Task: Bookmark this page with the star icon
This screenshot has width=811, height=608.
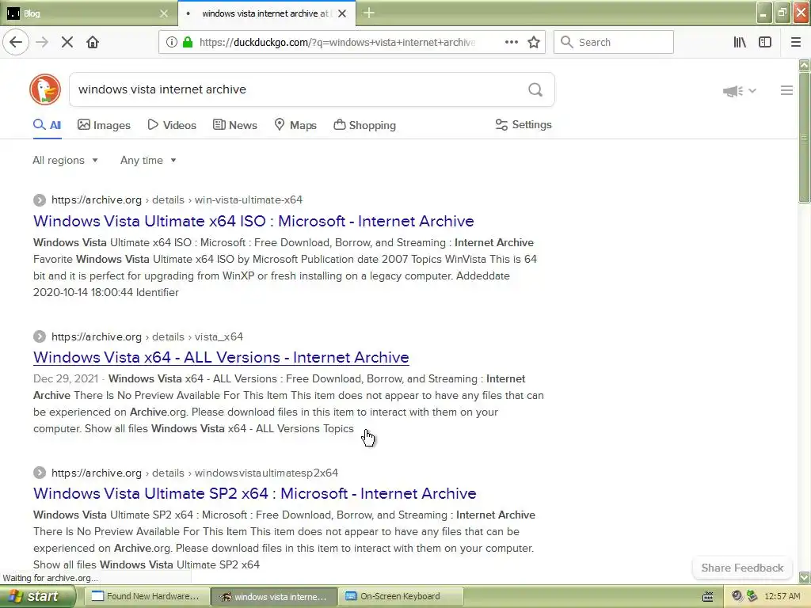Action: pyautogui.click(x=534, y=43)
